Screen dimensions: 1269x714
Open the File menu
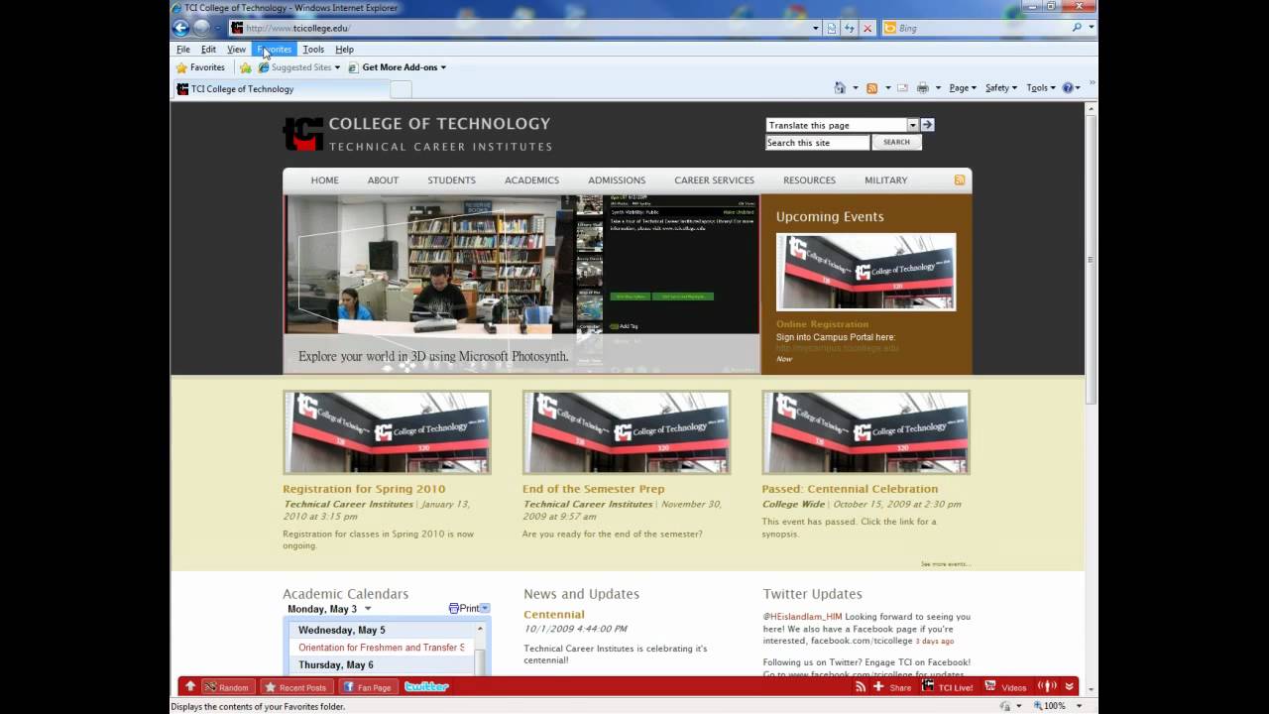[183, 49]
